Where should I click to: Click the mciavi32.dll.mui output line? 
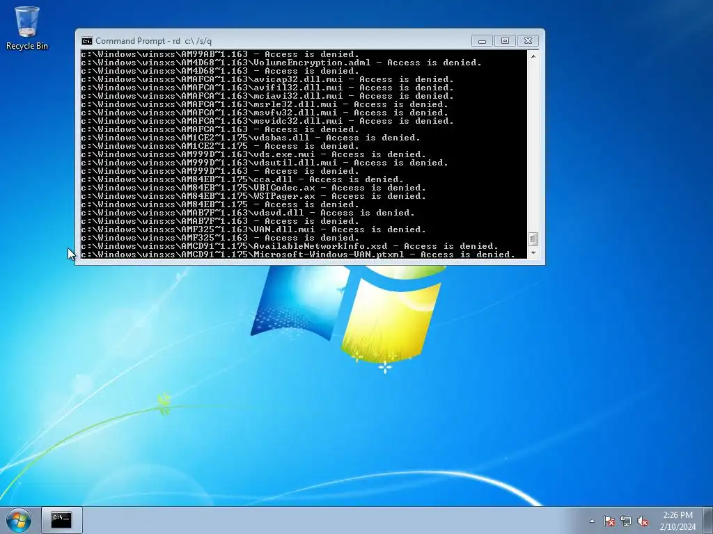click(x=267, y=96)
